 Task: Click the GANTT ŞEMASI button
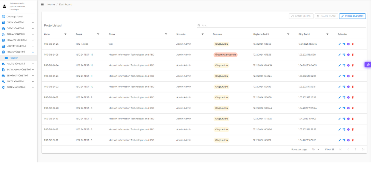coord(301,16)
